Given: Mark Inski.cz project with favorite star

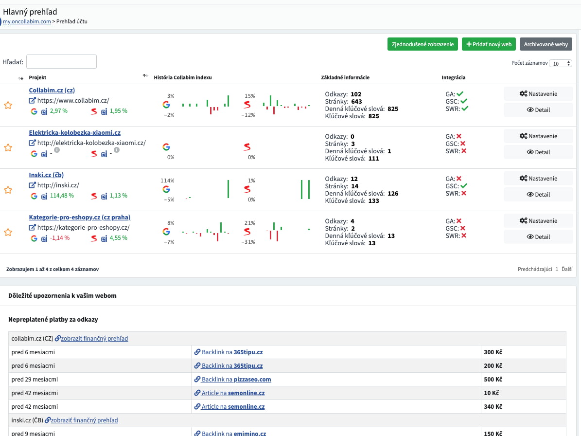Looking at the screenshot, I should click(8, 190).
